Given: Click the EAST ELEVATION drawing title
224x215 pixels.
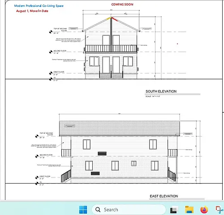Looking at the screenshot, I should point(164,196).
